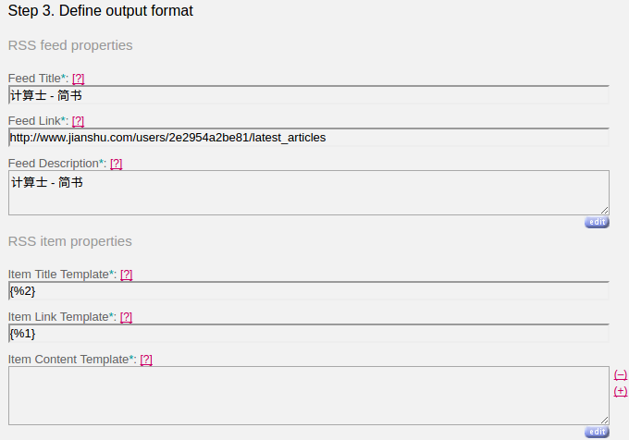Click the edit button below Item Content Template
Viewport: 629px width, 440px height.
click(x=597, y=432)
